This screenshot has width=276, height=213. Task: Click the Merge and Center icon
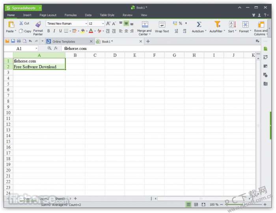[145, 24]
